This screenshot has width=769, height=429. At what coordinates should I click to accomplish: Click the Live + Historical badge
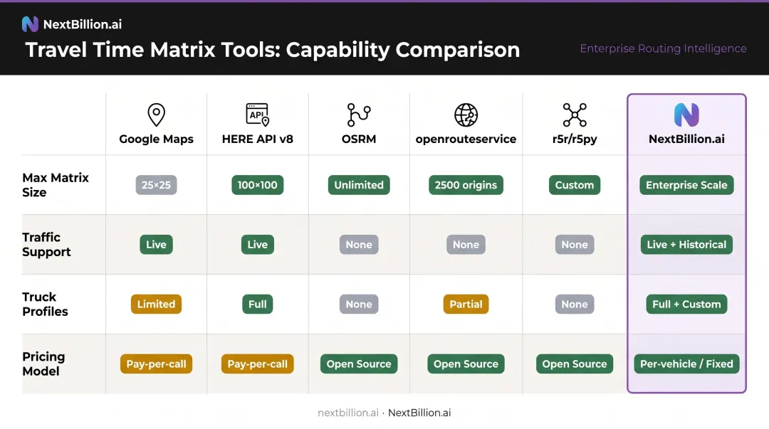[686, 244]
